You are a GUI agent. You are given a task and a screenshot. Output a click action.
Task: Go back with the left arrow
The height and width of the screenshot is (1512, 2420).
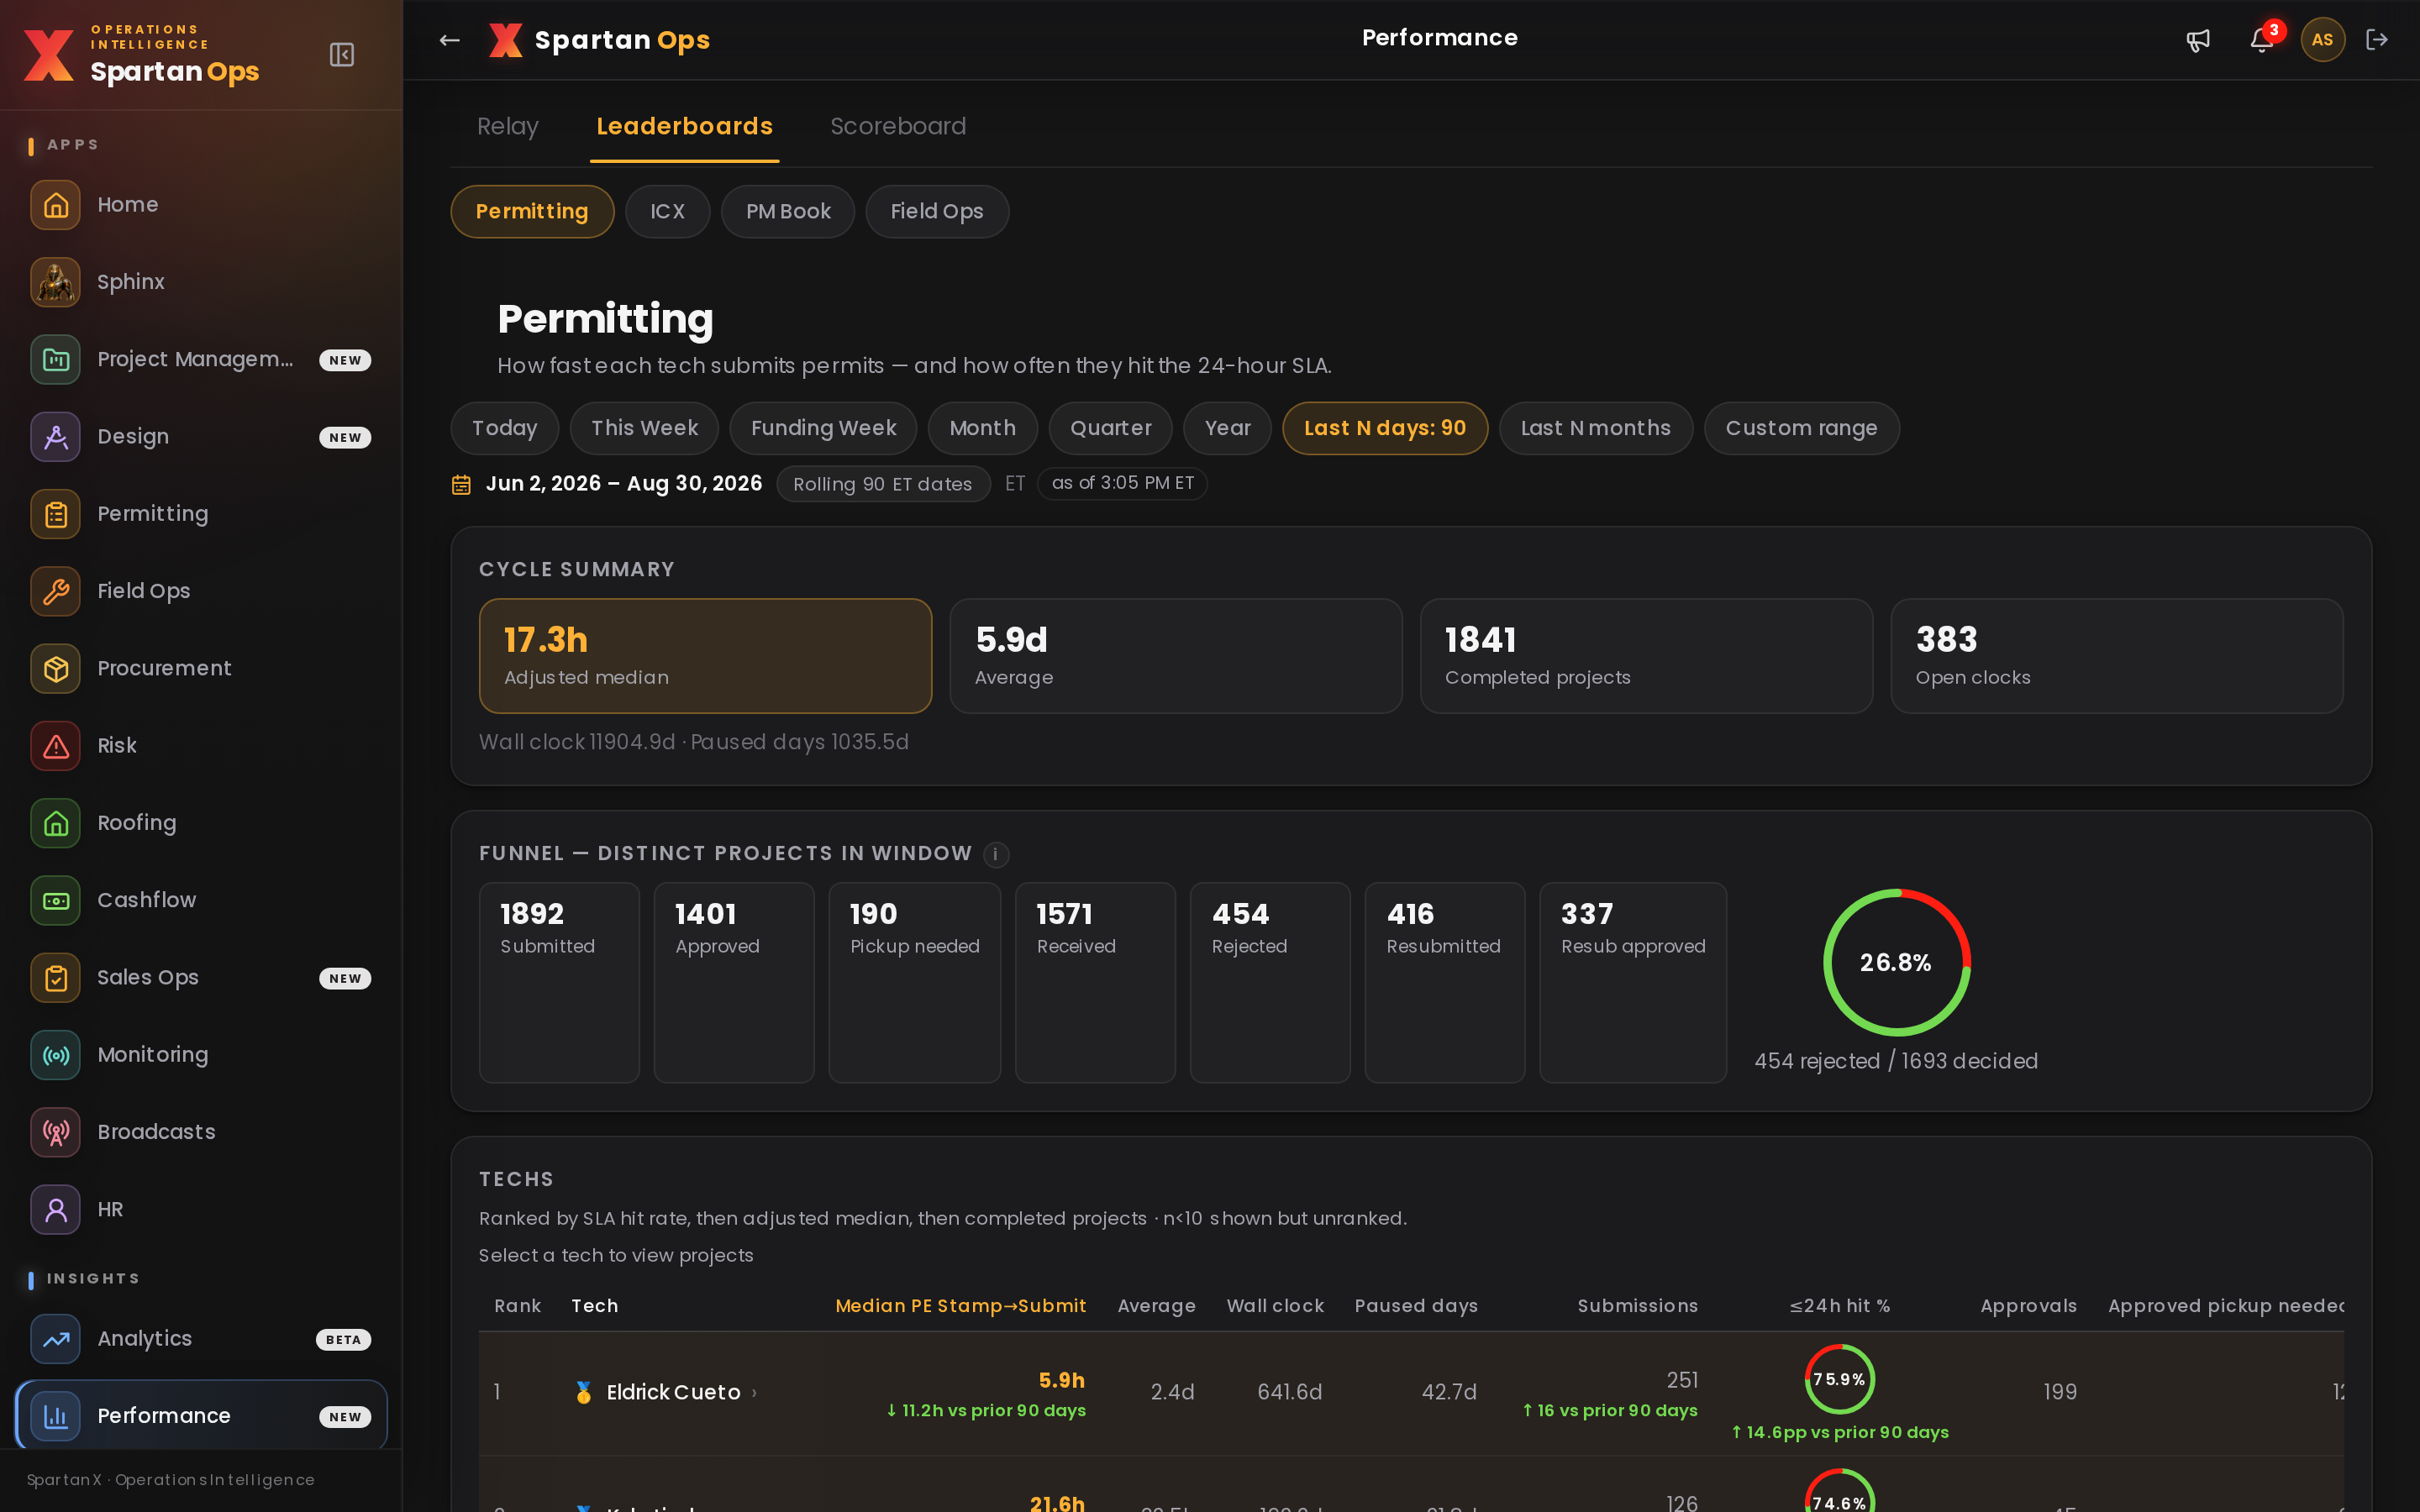pyautogui.click(x=449, y=40)
